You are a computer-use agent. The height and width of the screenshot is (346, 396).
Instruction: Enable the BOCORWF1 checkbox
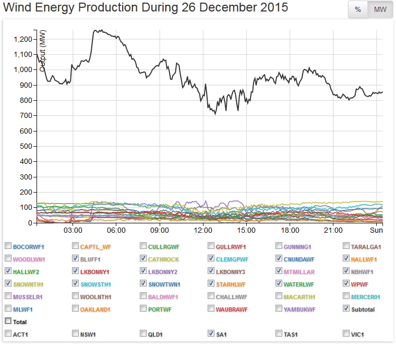click(x=8, y=246)
